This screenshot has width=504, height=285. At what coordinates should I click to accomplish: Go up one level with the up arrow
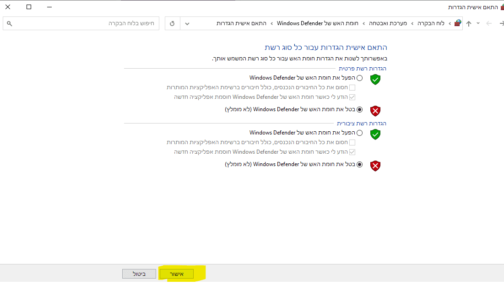point(469,23)
